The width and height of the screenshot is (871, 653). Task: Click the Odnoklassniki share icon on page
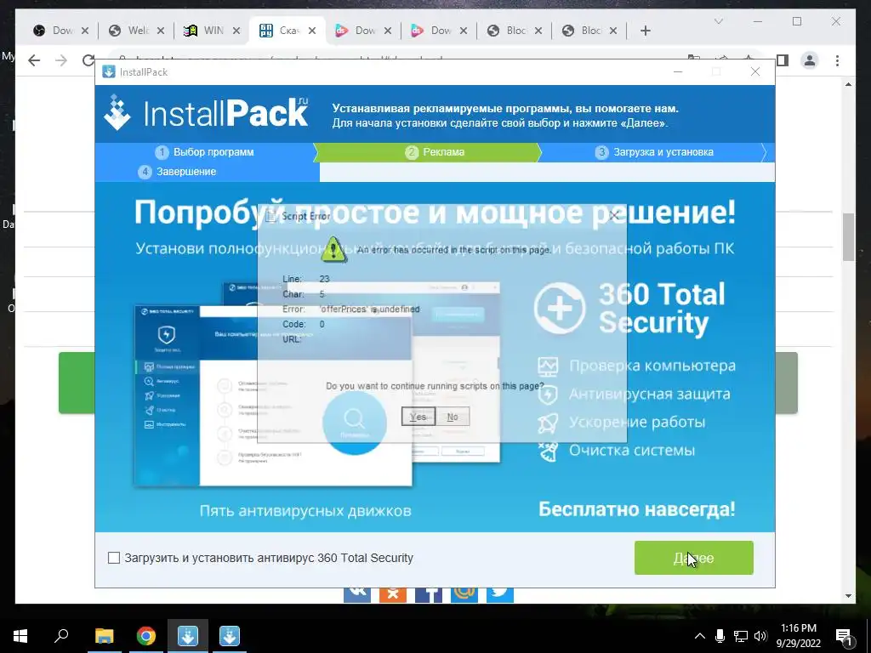tap(393, 595)
